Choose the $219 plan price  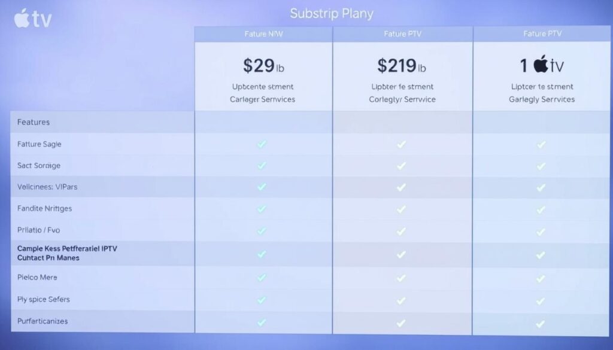click(x=402, y=65)
